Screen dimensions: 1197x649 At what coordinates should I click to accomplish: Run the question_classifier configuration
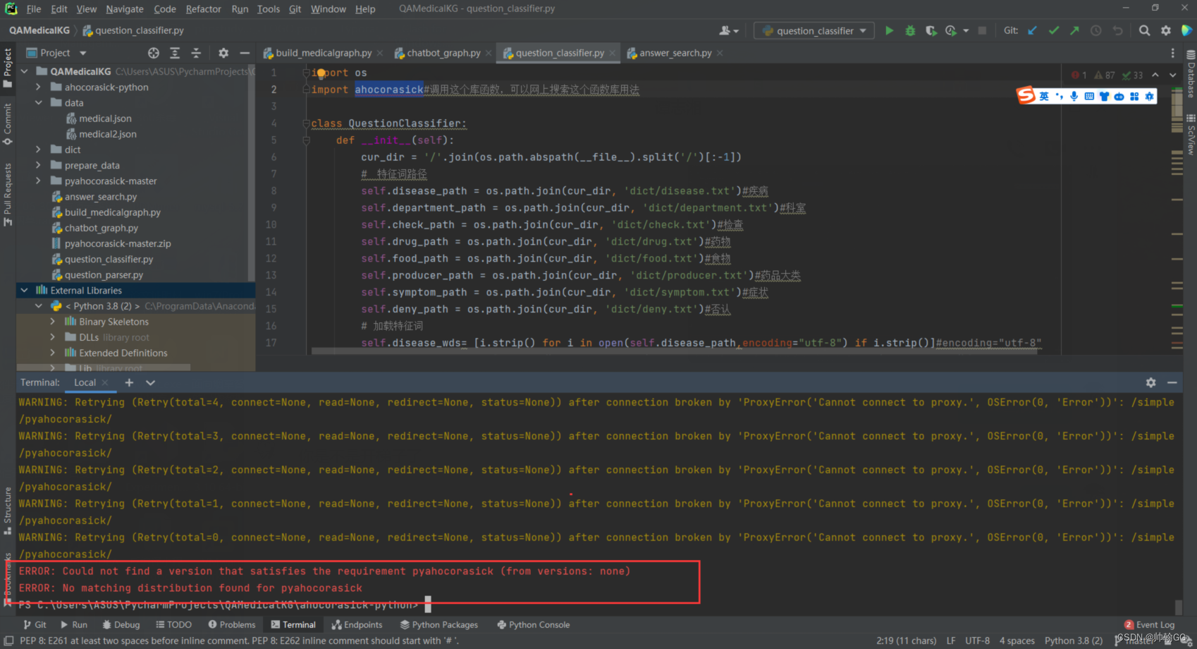[x=888, y=31]
